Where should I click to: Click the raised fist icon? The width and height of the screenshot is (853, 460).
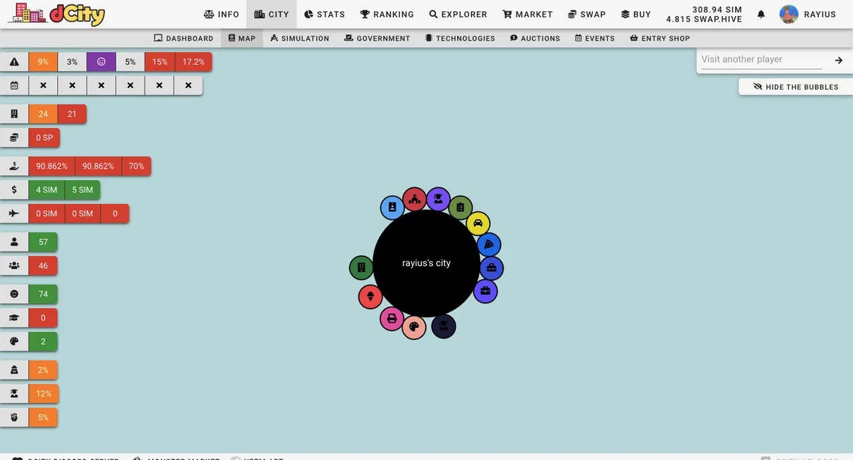[x=14, y=417]
